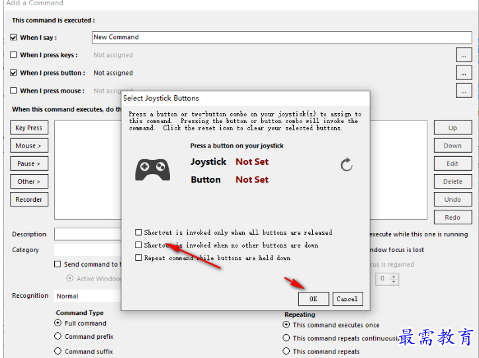Click the command action list area
Image resolution: width=479 pixels, height=358 pixels.
point(88,170)
